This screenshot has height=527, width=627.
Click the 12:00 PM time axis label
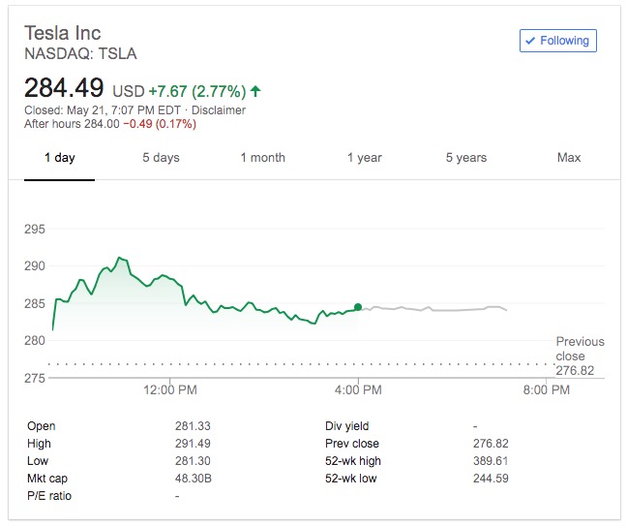tap(170, 390)
